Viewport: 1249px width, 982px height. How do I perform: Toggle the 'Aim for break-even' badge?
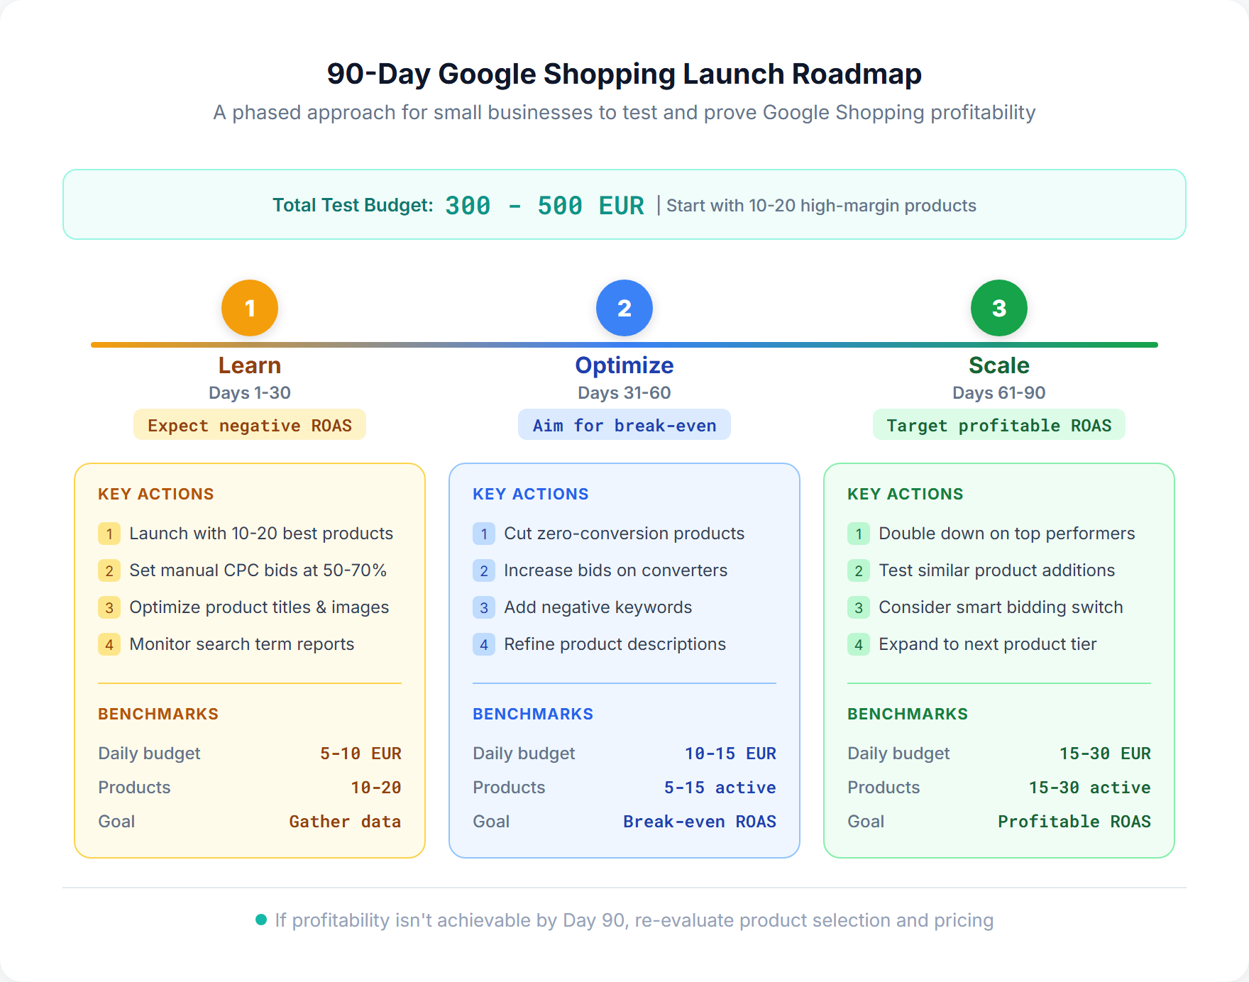click(x=624, y=424)
